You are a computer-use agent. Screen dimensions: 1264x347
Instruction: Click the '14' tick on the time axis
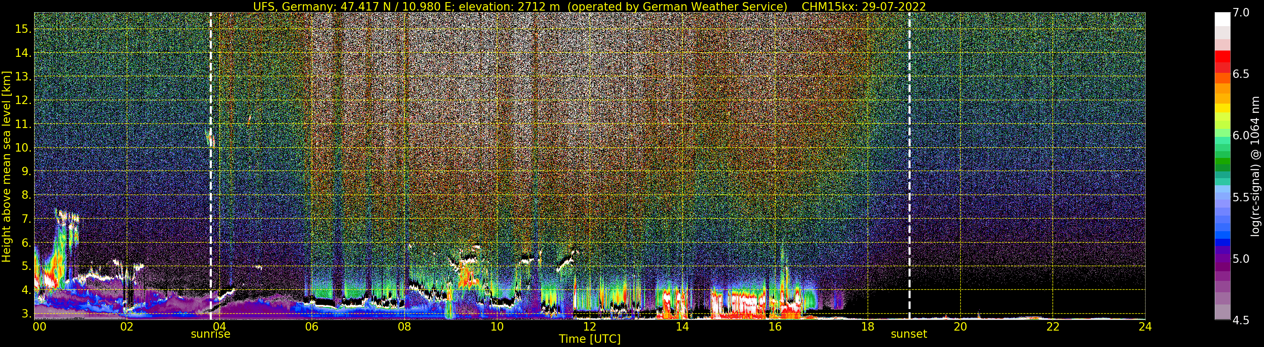pyautogui.click(x=682, y=326)
